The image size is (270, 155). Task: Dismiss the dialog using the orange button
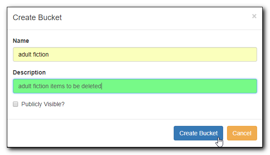pos(242,133)
